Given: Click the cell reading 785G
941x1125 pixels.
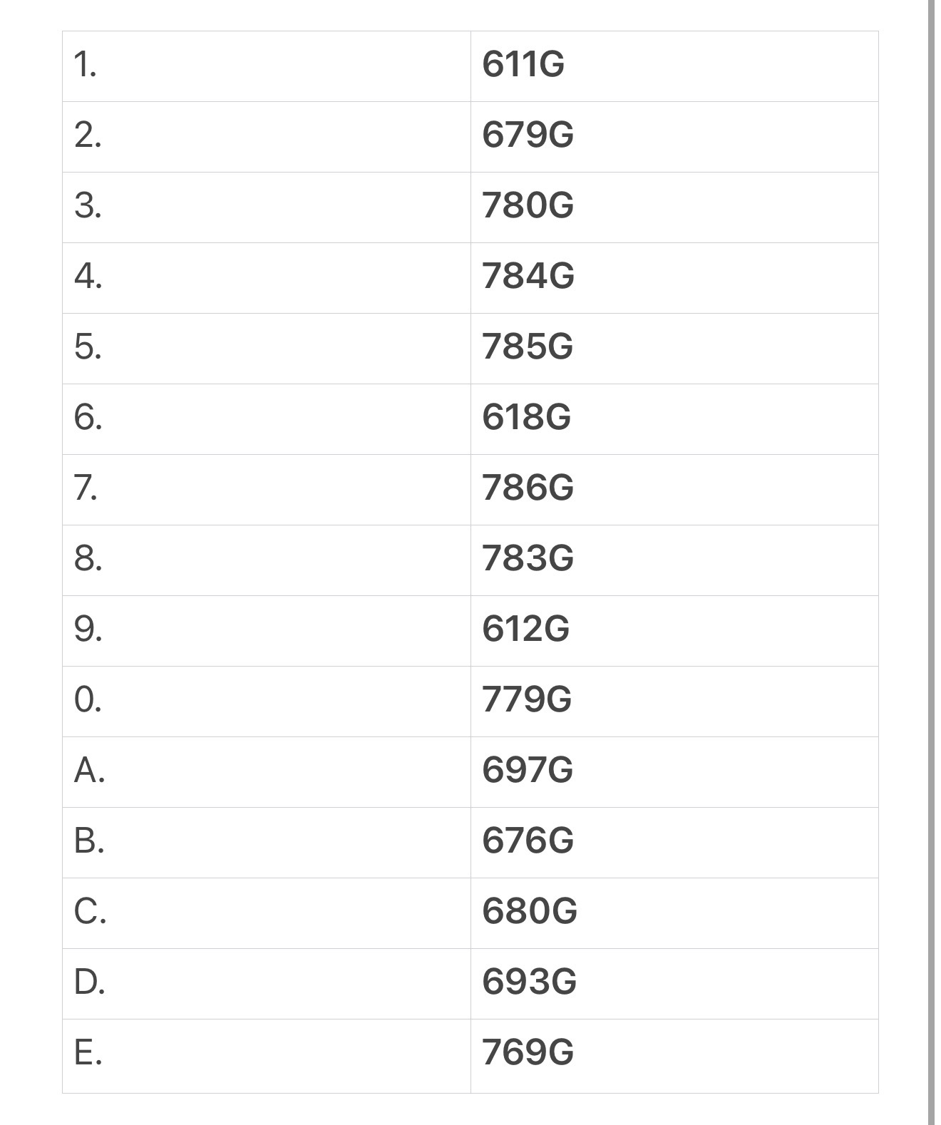Looking at the screenshot, I should (x=674, y=348).
